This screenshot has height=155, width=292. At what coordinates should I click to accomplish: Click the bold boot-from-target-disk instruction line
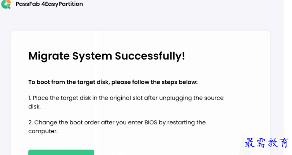coord(113,82)
